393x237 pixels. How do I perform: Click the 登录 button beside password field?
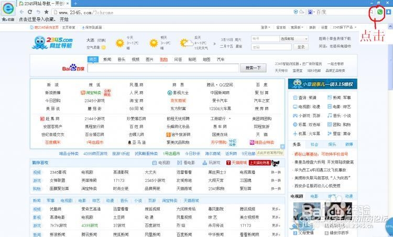coord(301,47)
